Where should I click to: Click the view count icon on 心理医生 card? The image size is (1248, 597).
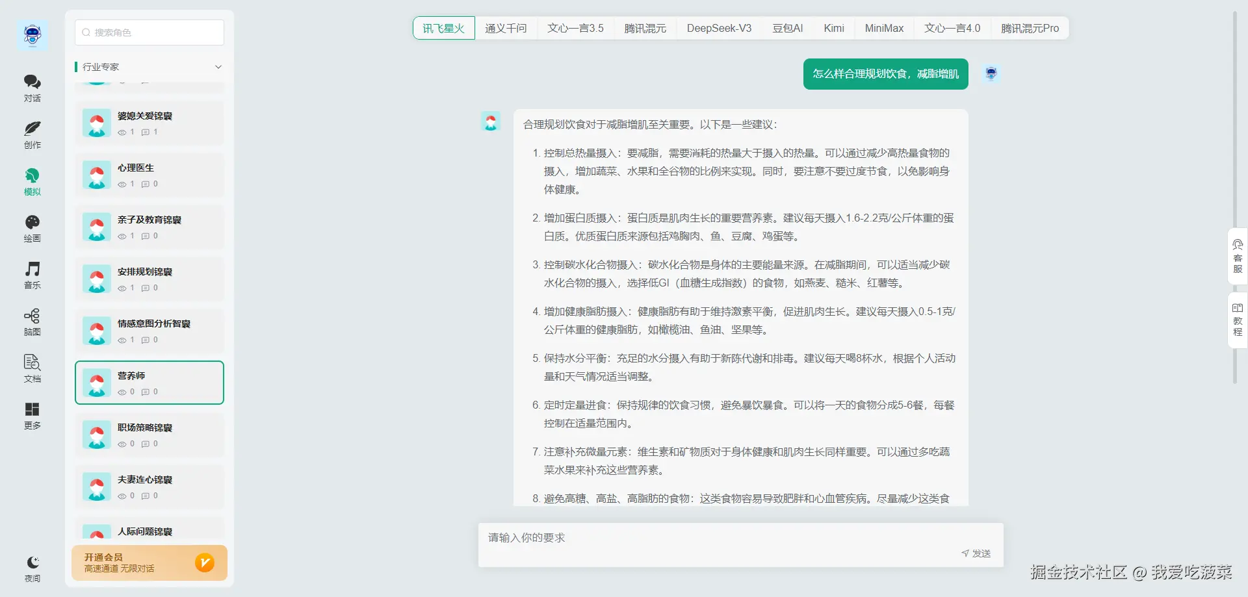pyautogui.click(x=122, y=184)
